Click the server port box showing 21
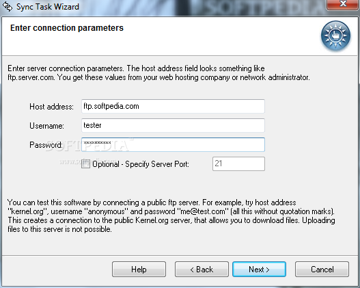Screen dimensions: 360x288 [238, 163]
